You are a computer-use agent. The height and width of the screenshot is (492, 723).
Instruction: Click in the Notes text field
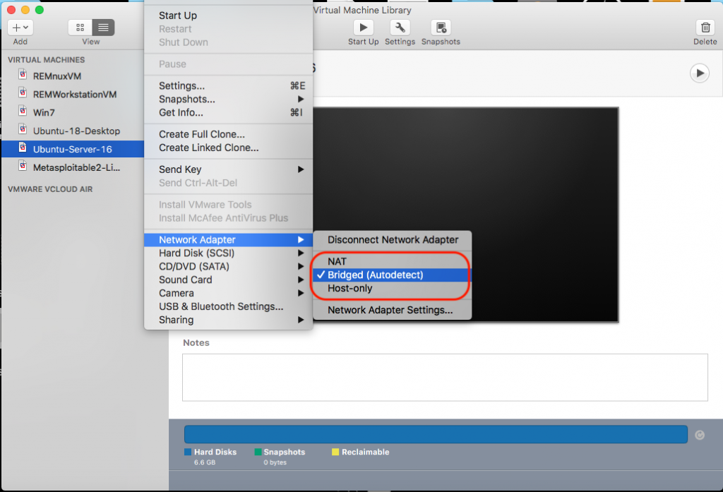(x=445, y=377)
